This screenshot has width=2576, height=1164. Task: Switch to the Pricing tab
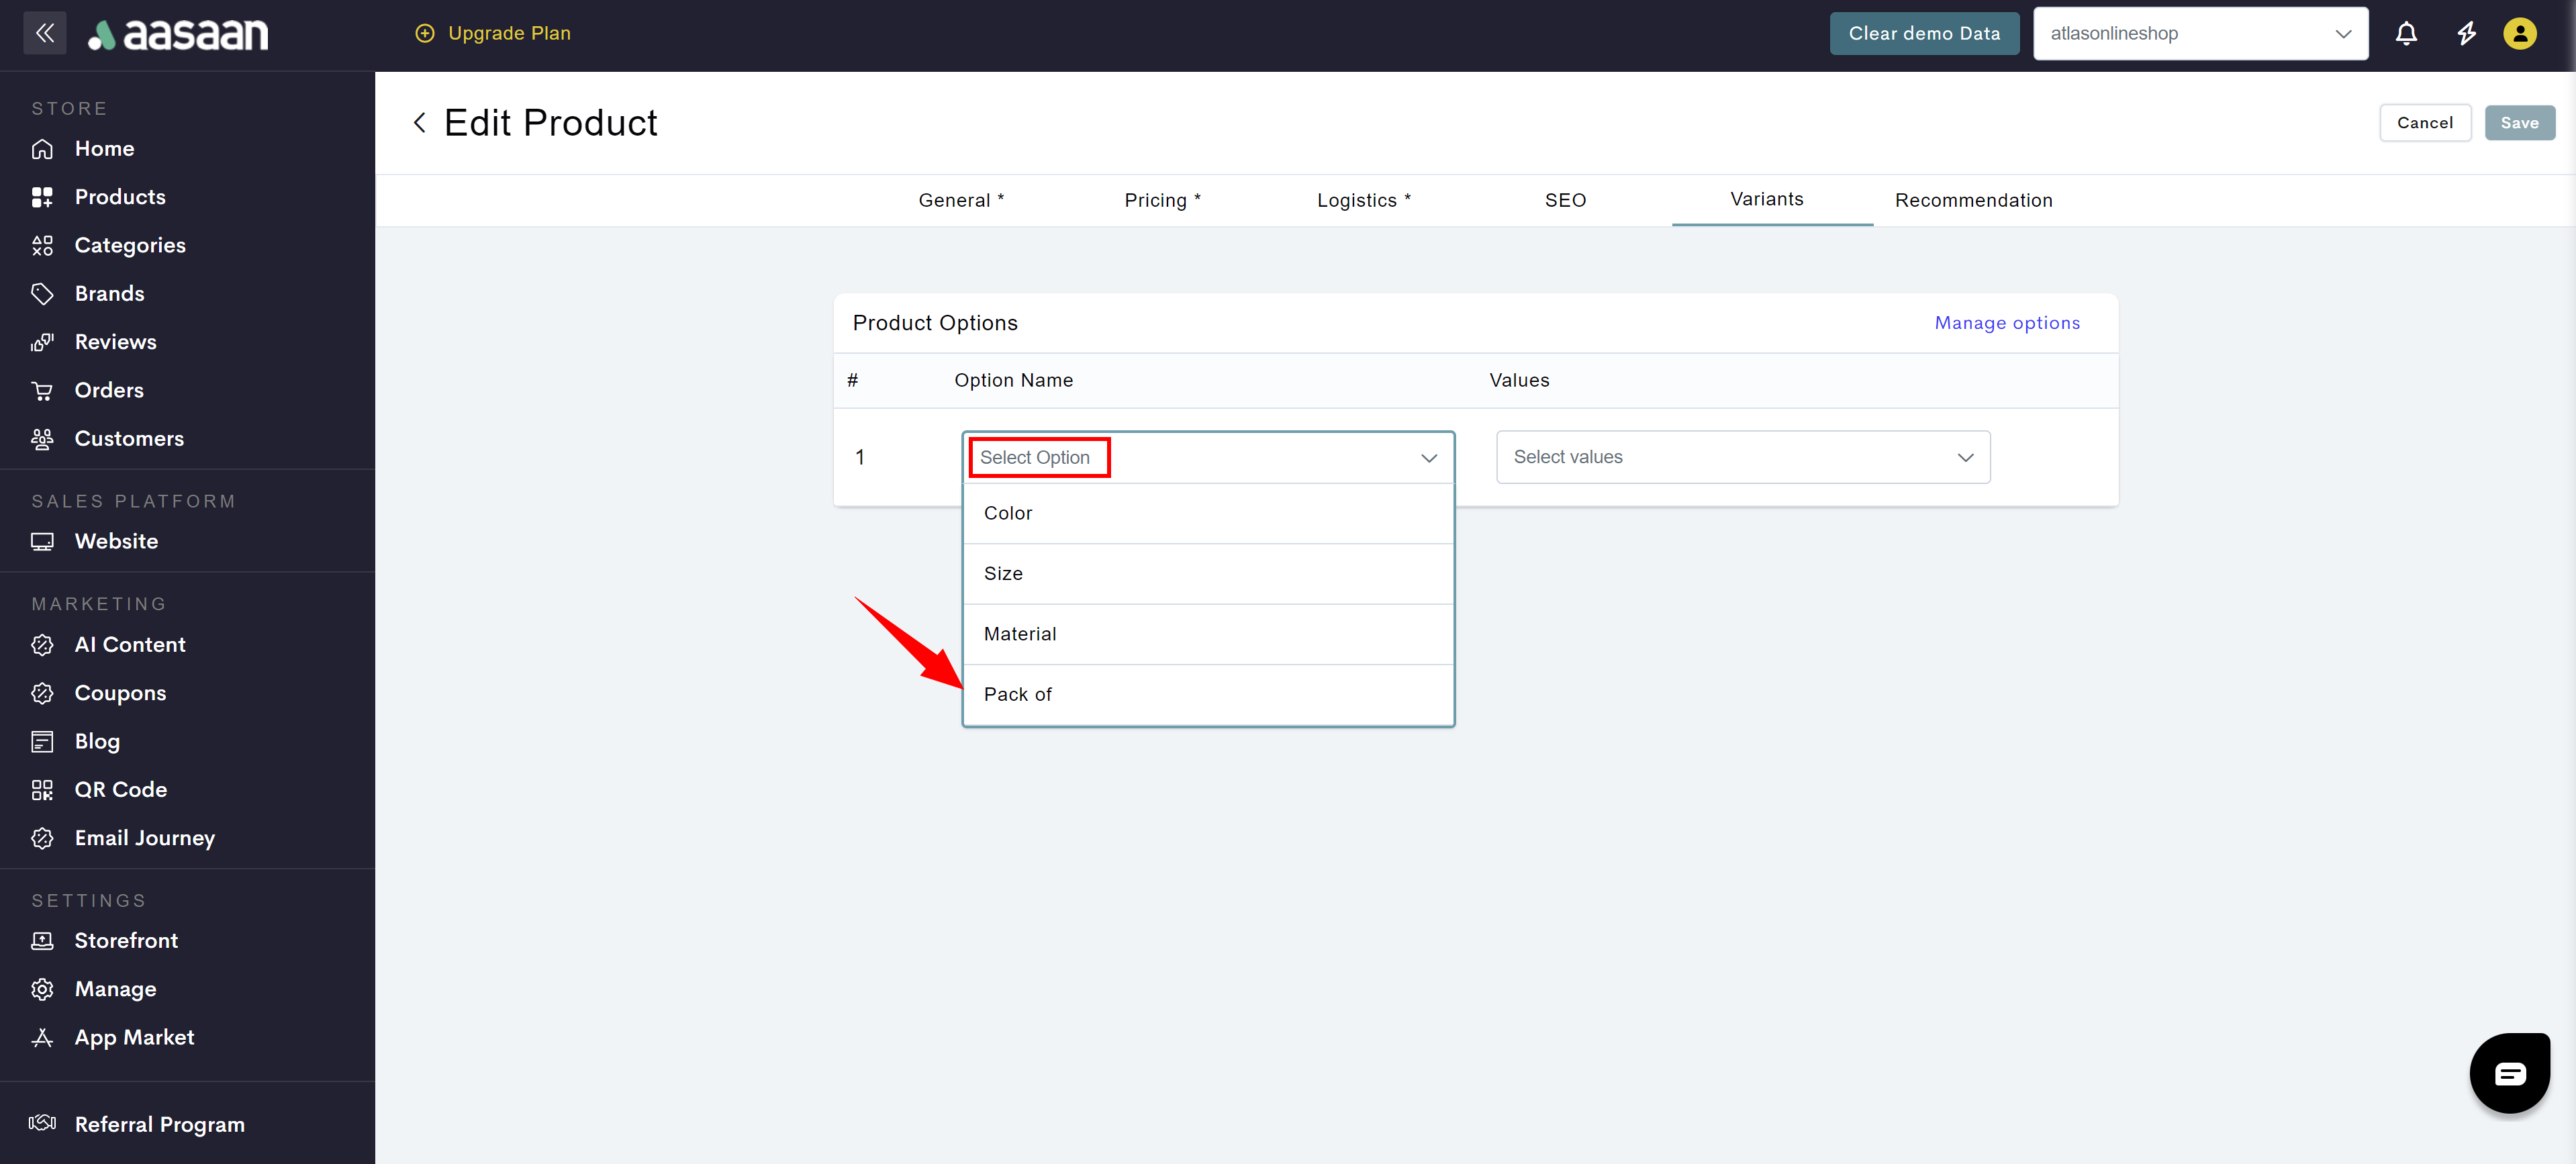point(1162,200)
